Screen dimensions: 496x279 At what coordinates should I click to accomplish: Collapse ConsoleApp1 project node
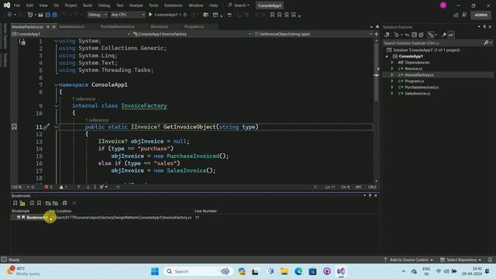coord(387,57)
